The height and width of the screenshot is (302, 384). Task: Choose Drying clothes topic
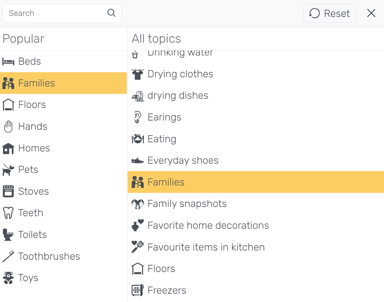[x=256, y=74]
